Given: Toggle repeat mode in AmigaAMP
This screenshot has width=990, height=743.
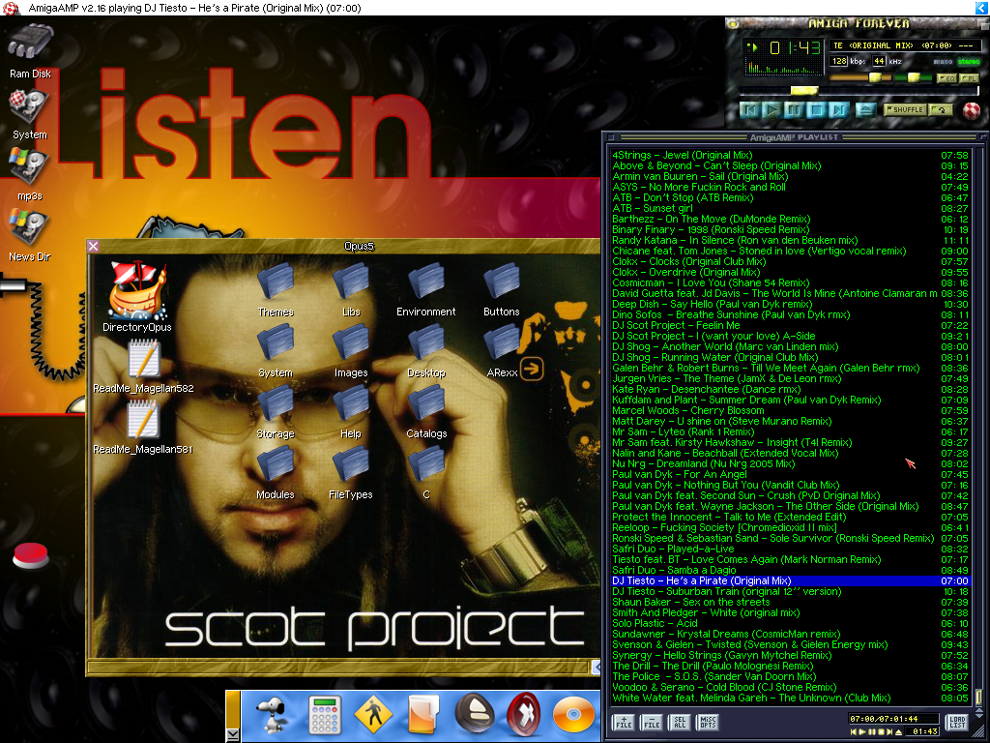Looking at the screenshot, I should (x=940, y=110).
